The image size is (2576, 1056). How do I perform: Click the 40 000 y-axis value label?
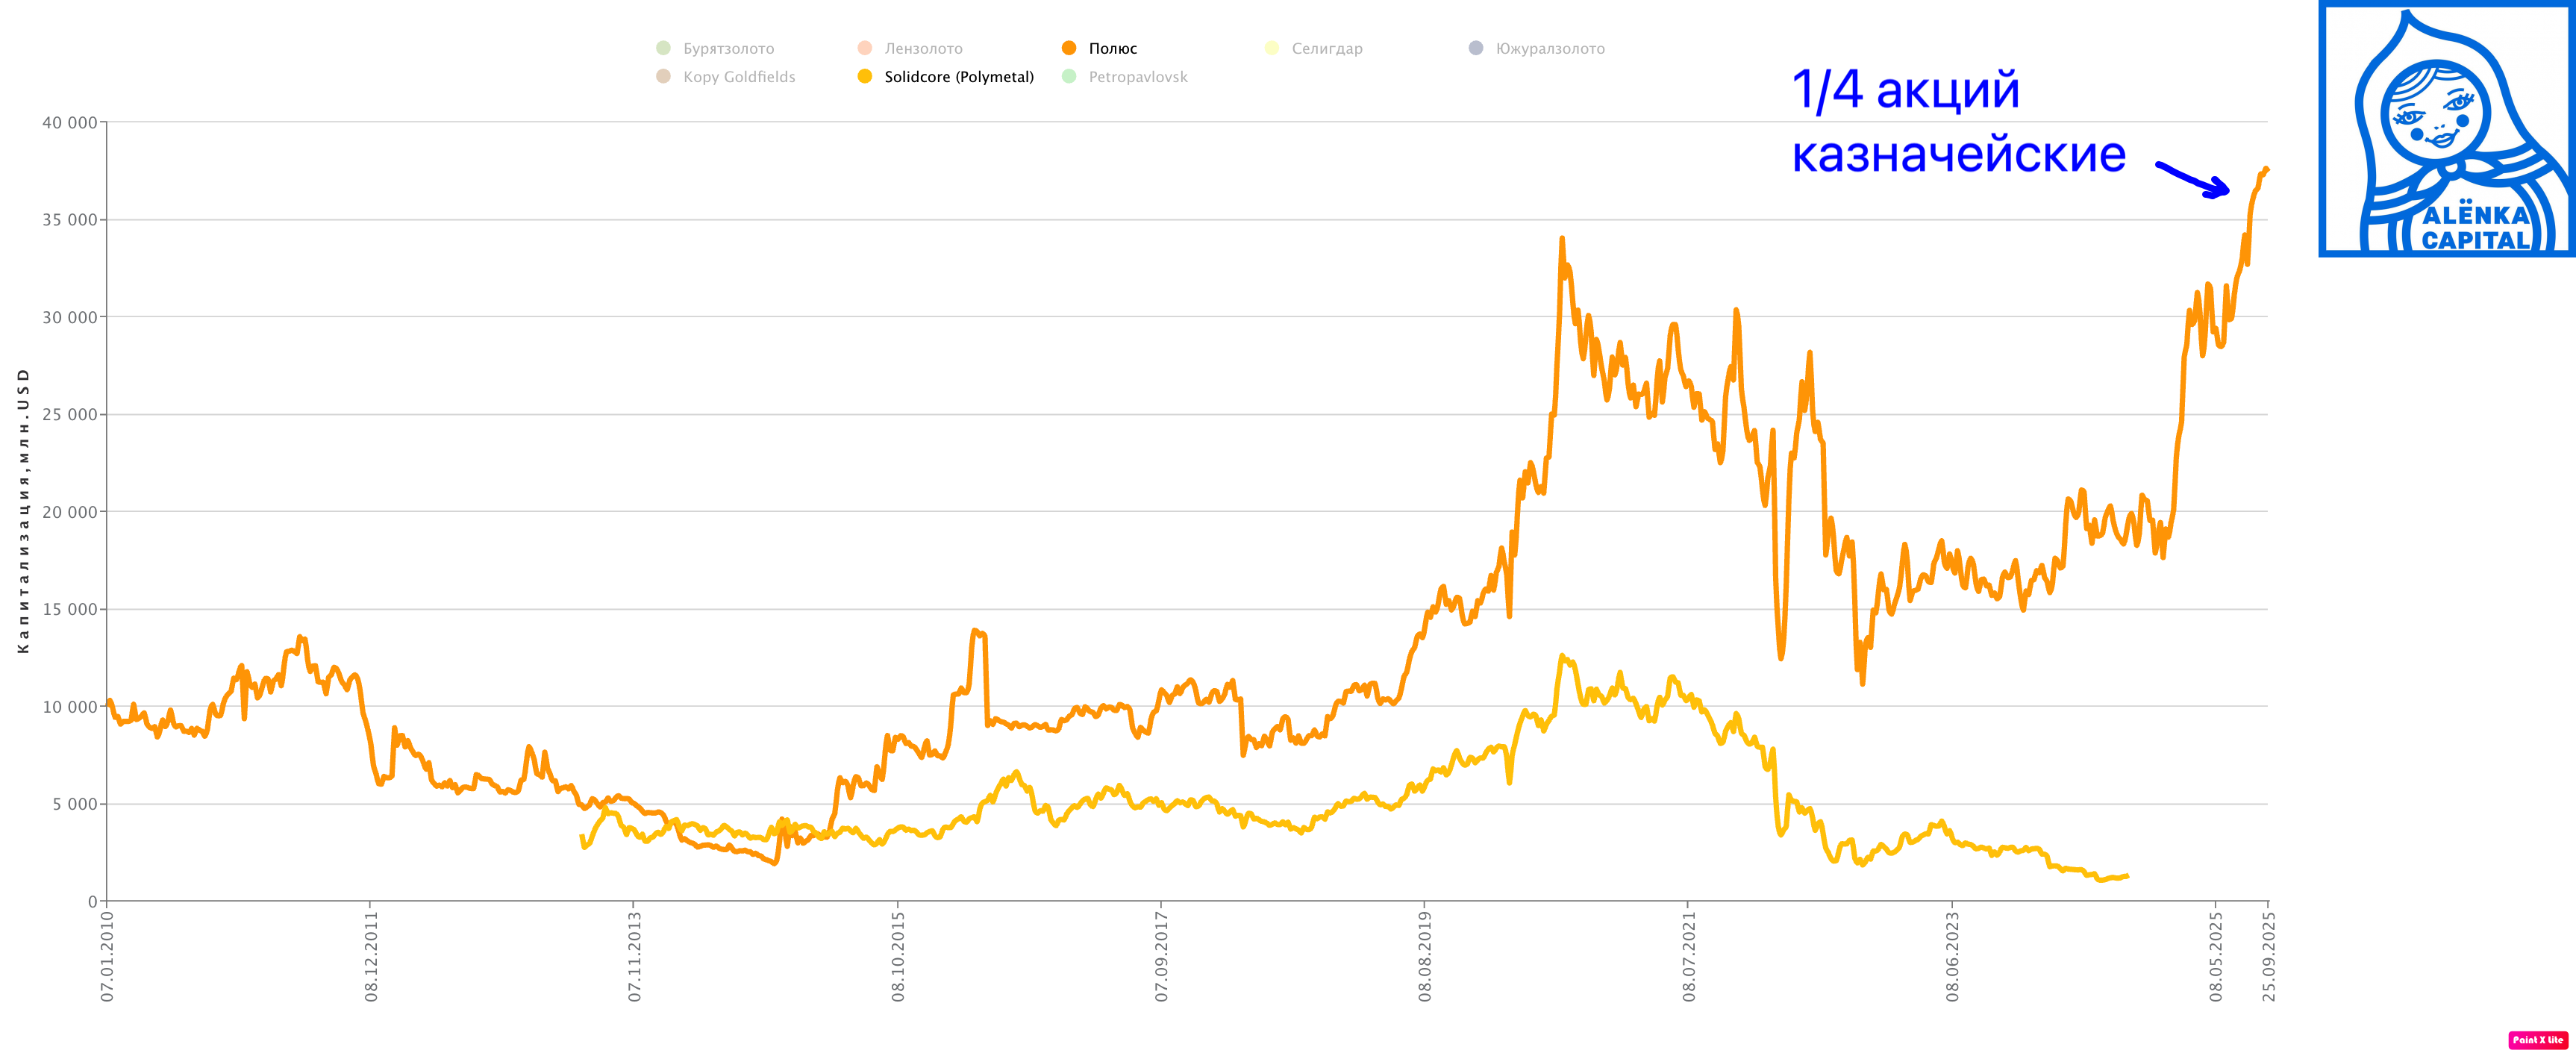[x=69, y=123]
